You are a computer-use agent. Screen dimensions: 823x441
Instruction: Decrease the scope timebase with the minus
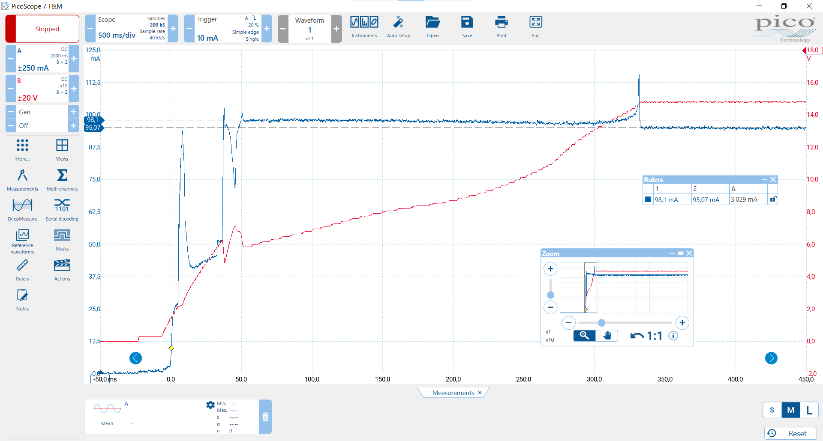pyautogui.click(x=90, y=29)
